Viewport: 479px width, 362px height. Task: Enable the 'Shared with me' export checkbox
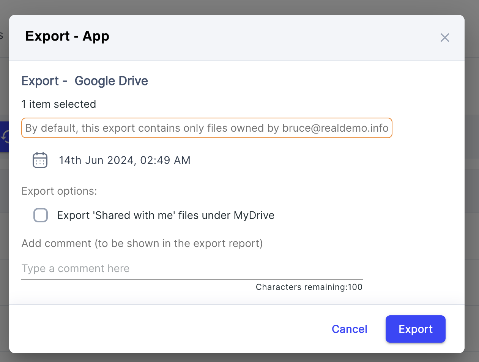tap(41, 215)
